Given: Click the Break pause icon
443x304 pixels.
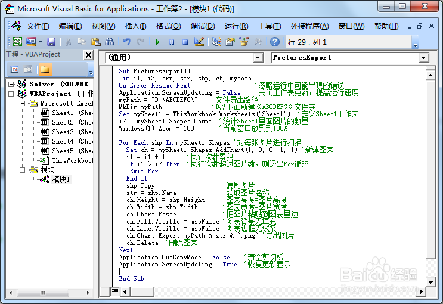Looking at the screenshot, I should click(171, 42).
